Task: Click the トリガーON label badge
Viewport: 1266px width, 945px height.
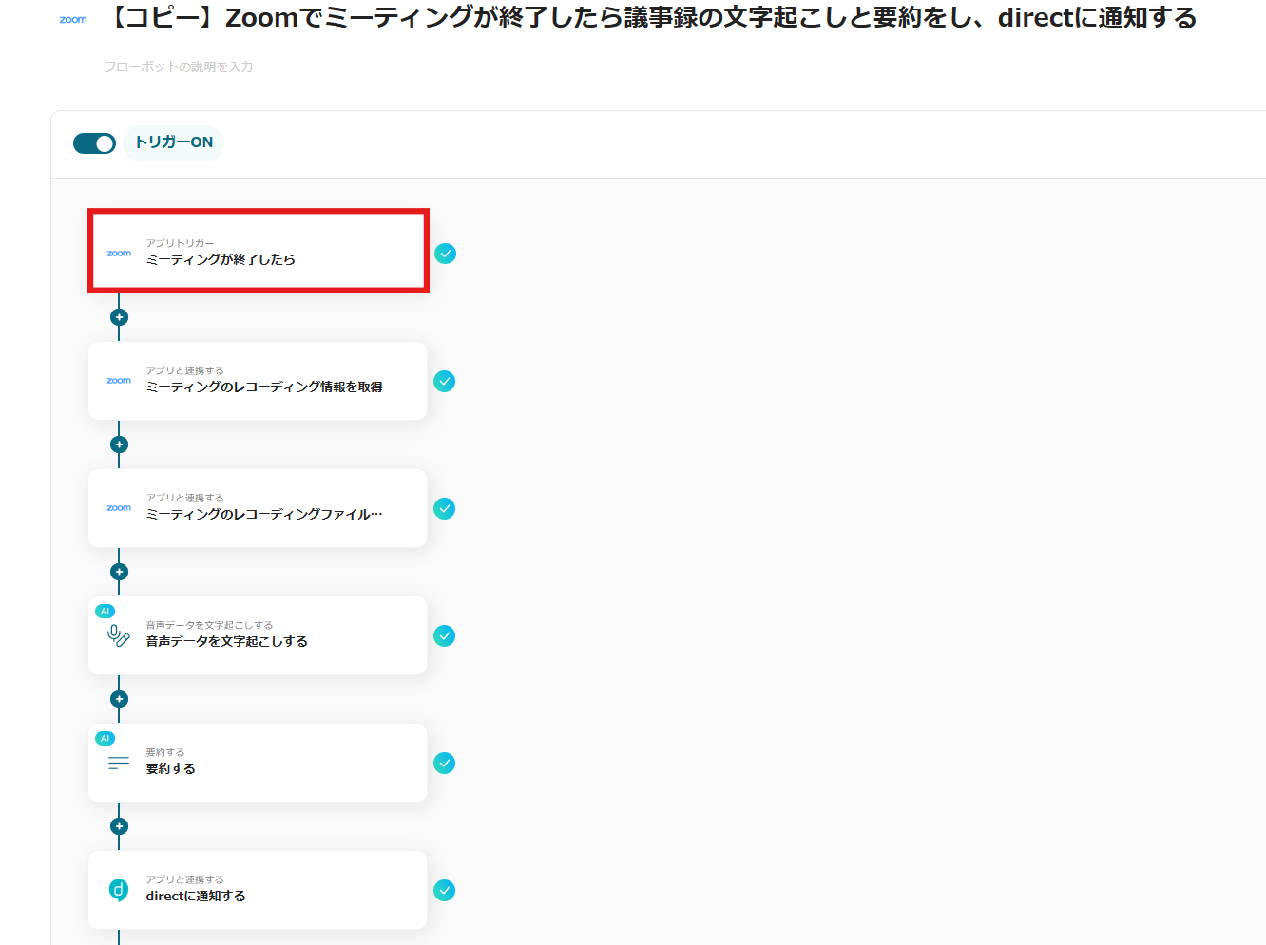Action: [174, 142]
